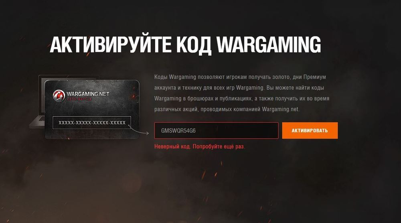The height and width of the screenshot is (223, 401).
Task: Click the word КОД in the heading
Action: [194, 45]
